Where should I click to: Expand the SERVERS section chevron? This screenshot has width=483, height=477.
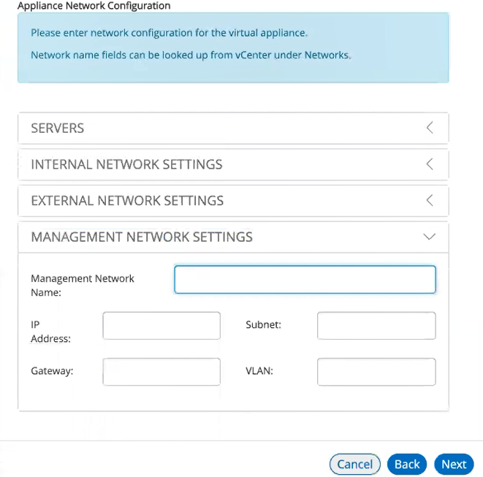coord(430,128)
